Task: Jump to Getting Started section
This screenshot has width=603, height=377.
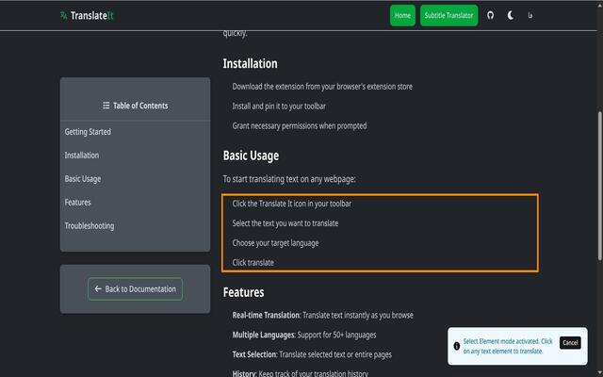Action: point(88,132)
